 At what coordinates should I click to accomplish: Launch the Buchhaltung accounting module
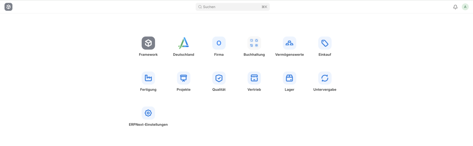(254, 43)
